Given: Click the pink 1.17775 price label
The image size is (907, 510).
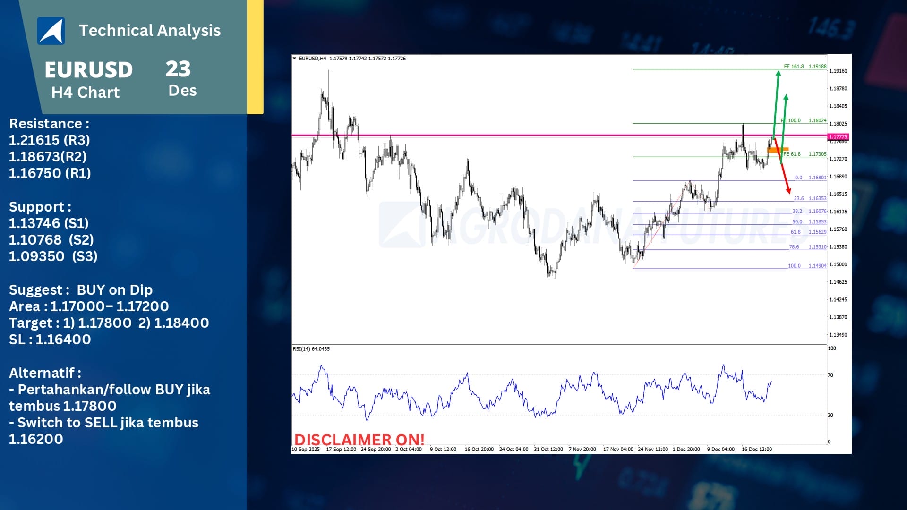Looking at the screenshot, I should point(838,137).
